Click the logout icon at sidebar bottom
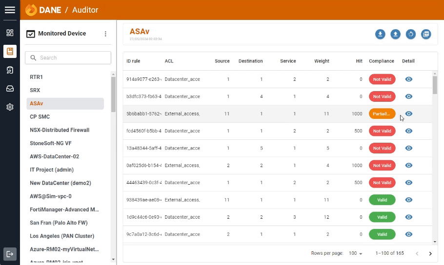 tap(10, 254)
